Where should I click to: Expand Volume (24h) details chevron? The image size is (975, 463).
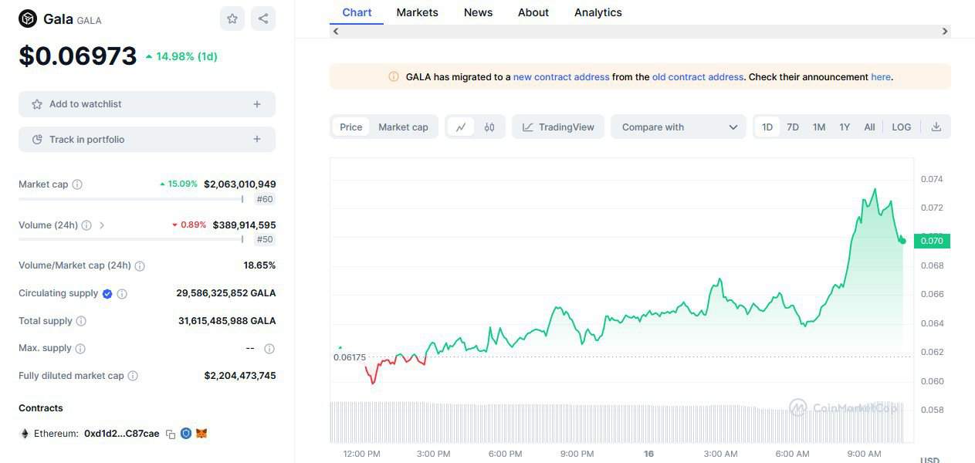pyautogui.click(x=102, y=225)
